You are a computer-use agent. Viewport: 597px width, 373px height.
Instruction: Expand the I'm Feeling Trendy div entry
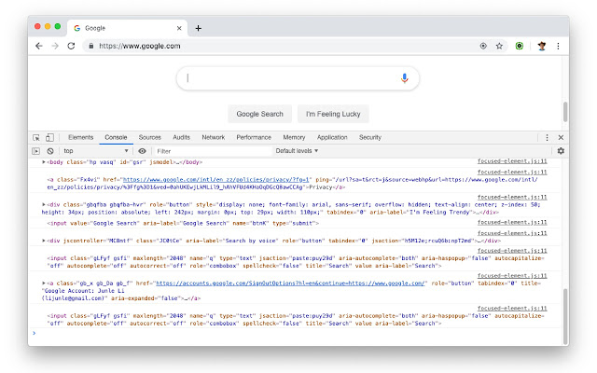click(x=44, y=204)
